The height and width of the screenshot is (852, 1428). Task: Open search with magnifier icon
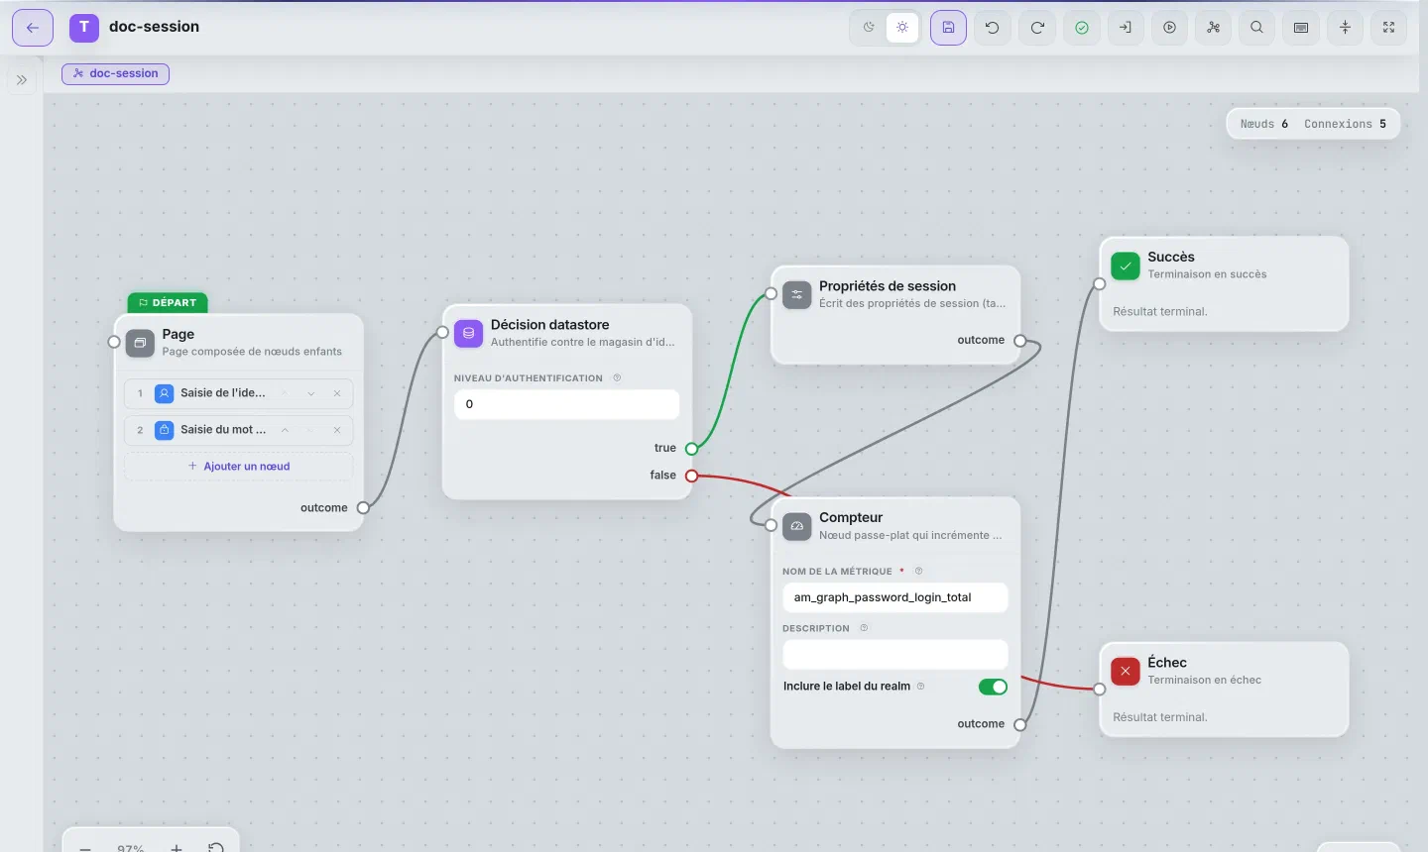pos(1257,28)
